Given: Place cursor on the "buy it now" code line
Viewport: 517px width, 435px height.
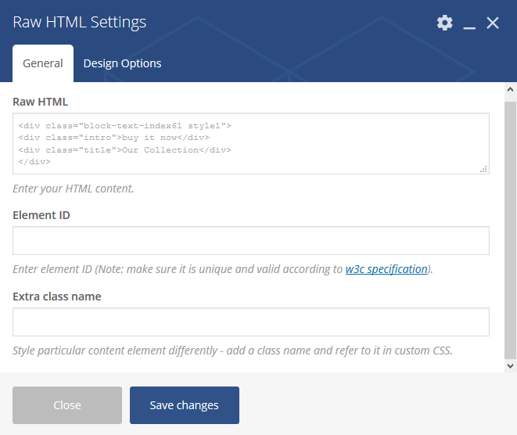Looking at the screenshot, I should 113,138.
